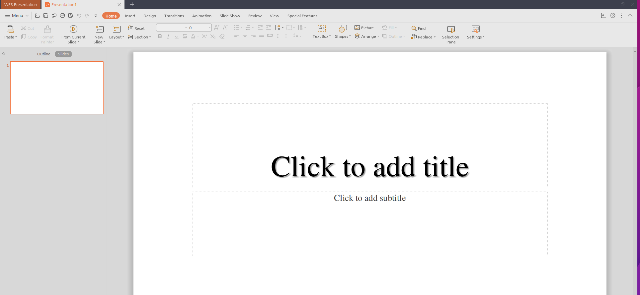Open the font color picker
The width and height of the screenshot is (640, 295).
pyautogui.click(x=198, y=36)
